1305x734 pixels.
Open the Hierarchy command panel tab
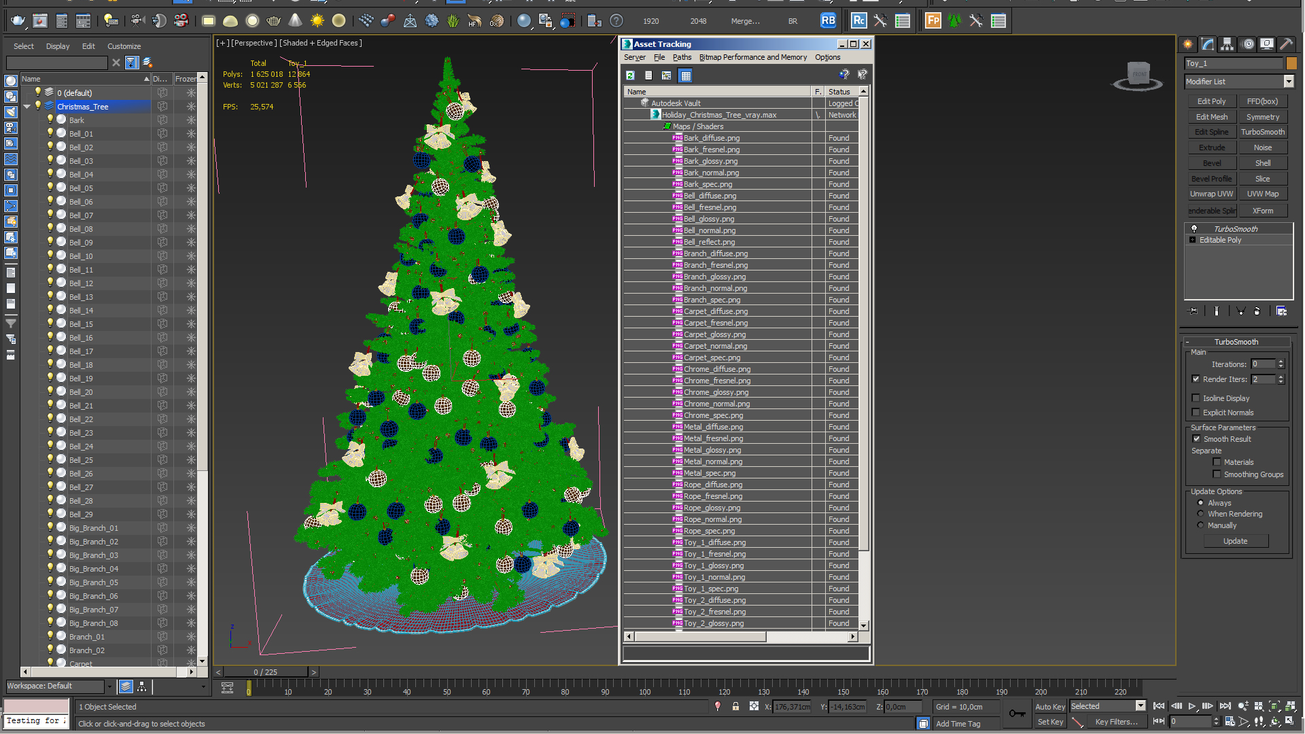coord(1228,44)
